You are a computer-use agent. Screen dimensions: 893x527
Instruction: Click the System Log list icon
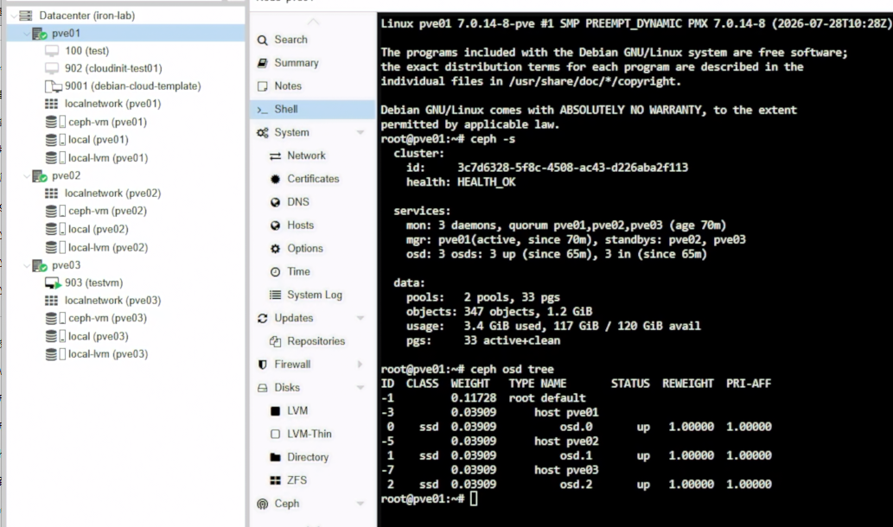click(275, 295)
